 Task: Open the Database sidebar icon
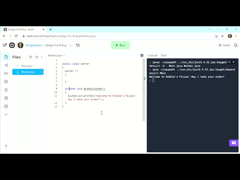click(6, 106)
